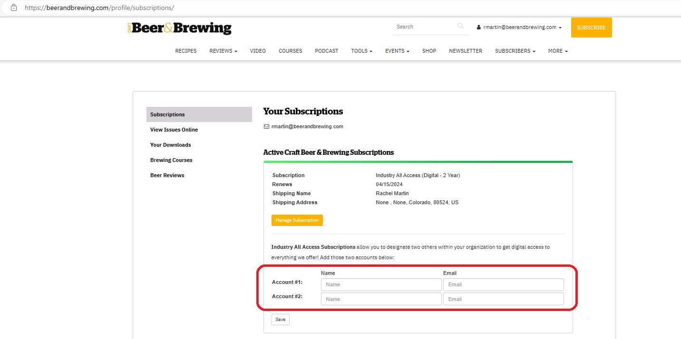Go to Recipes in the navigation
Image resolution: width=681 pixels, height=339 pixels.
click(x=186, y=51)
